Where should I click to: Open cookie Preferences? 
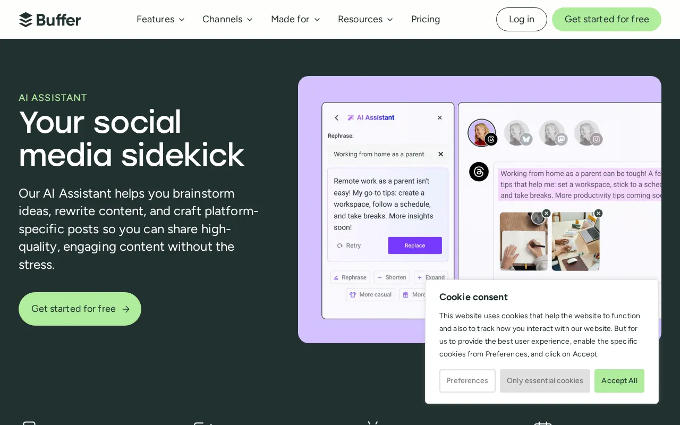(467, 381)
